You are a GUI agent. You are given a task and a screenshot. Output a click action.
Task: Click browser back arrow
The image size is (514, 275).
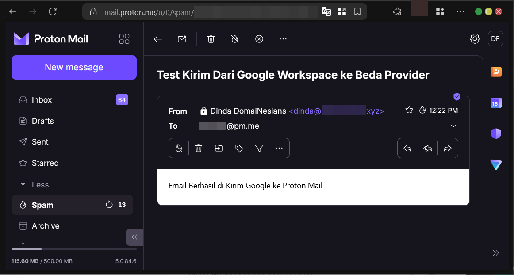click(13, 12)
